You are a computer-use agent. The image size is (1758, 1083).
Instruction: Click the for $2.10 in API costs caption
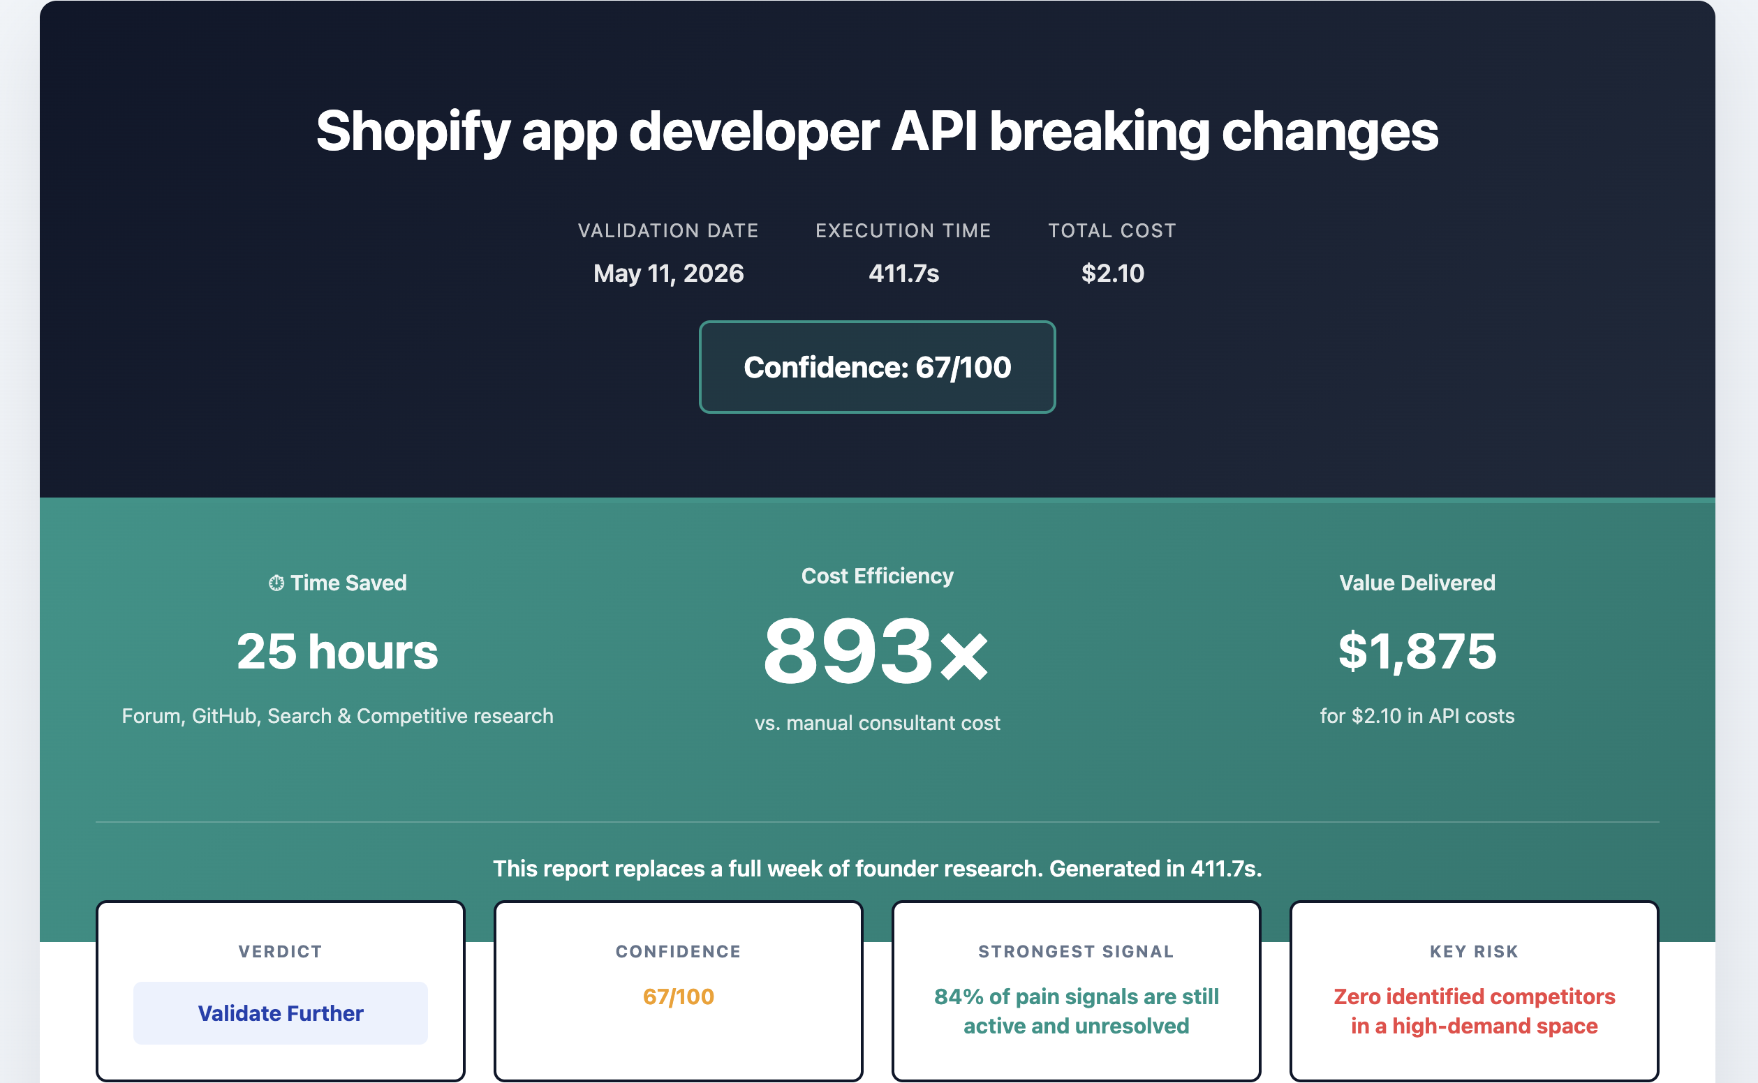(1417, 716)
